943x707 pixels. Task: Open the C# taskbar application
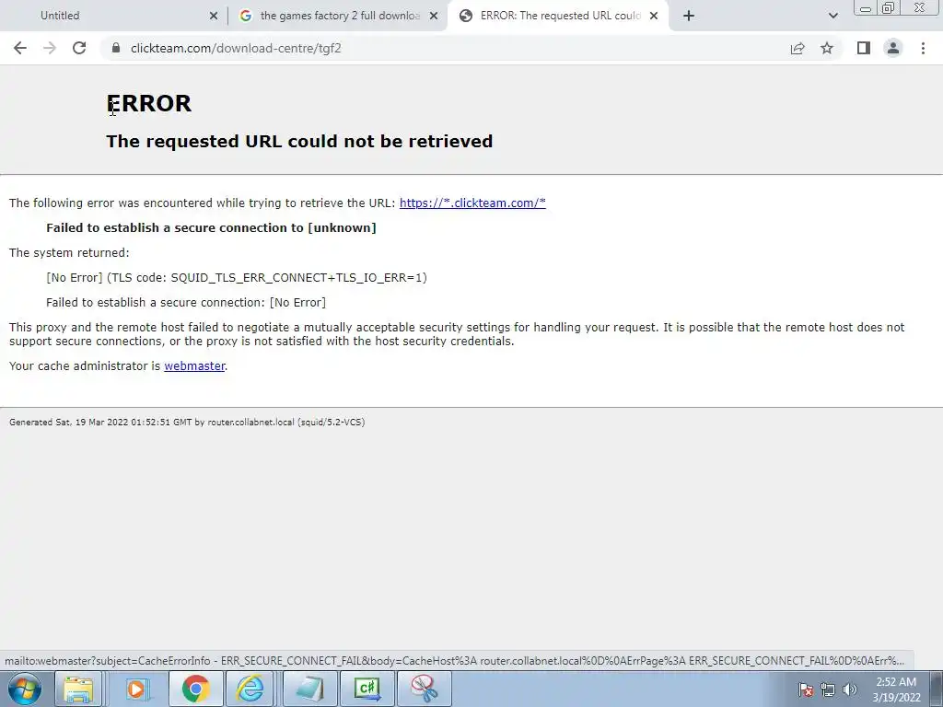pyautogui.click(x=367, y=689)
